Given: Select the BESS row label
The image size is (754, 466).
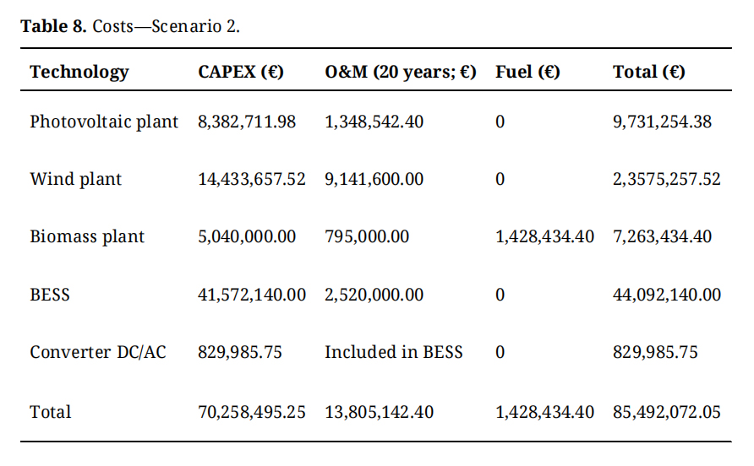Looking at the screenshot, I should click(x=50, y=295).
